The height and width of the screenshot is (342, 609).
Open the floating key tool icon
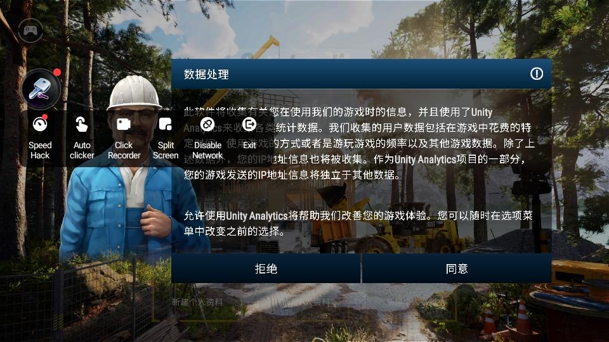coord(41,89)
